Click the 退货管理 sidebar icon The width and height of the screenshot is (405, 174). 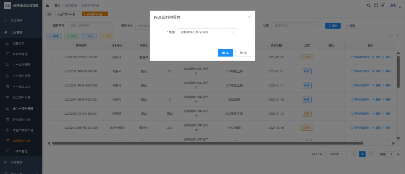pyautogui.click(x=6, y=21)
